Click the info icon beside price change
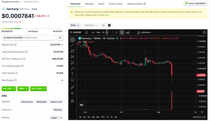211x121 pixels. click(x=48, y=16)
